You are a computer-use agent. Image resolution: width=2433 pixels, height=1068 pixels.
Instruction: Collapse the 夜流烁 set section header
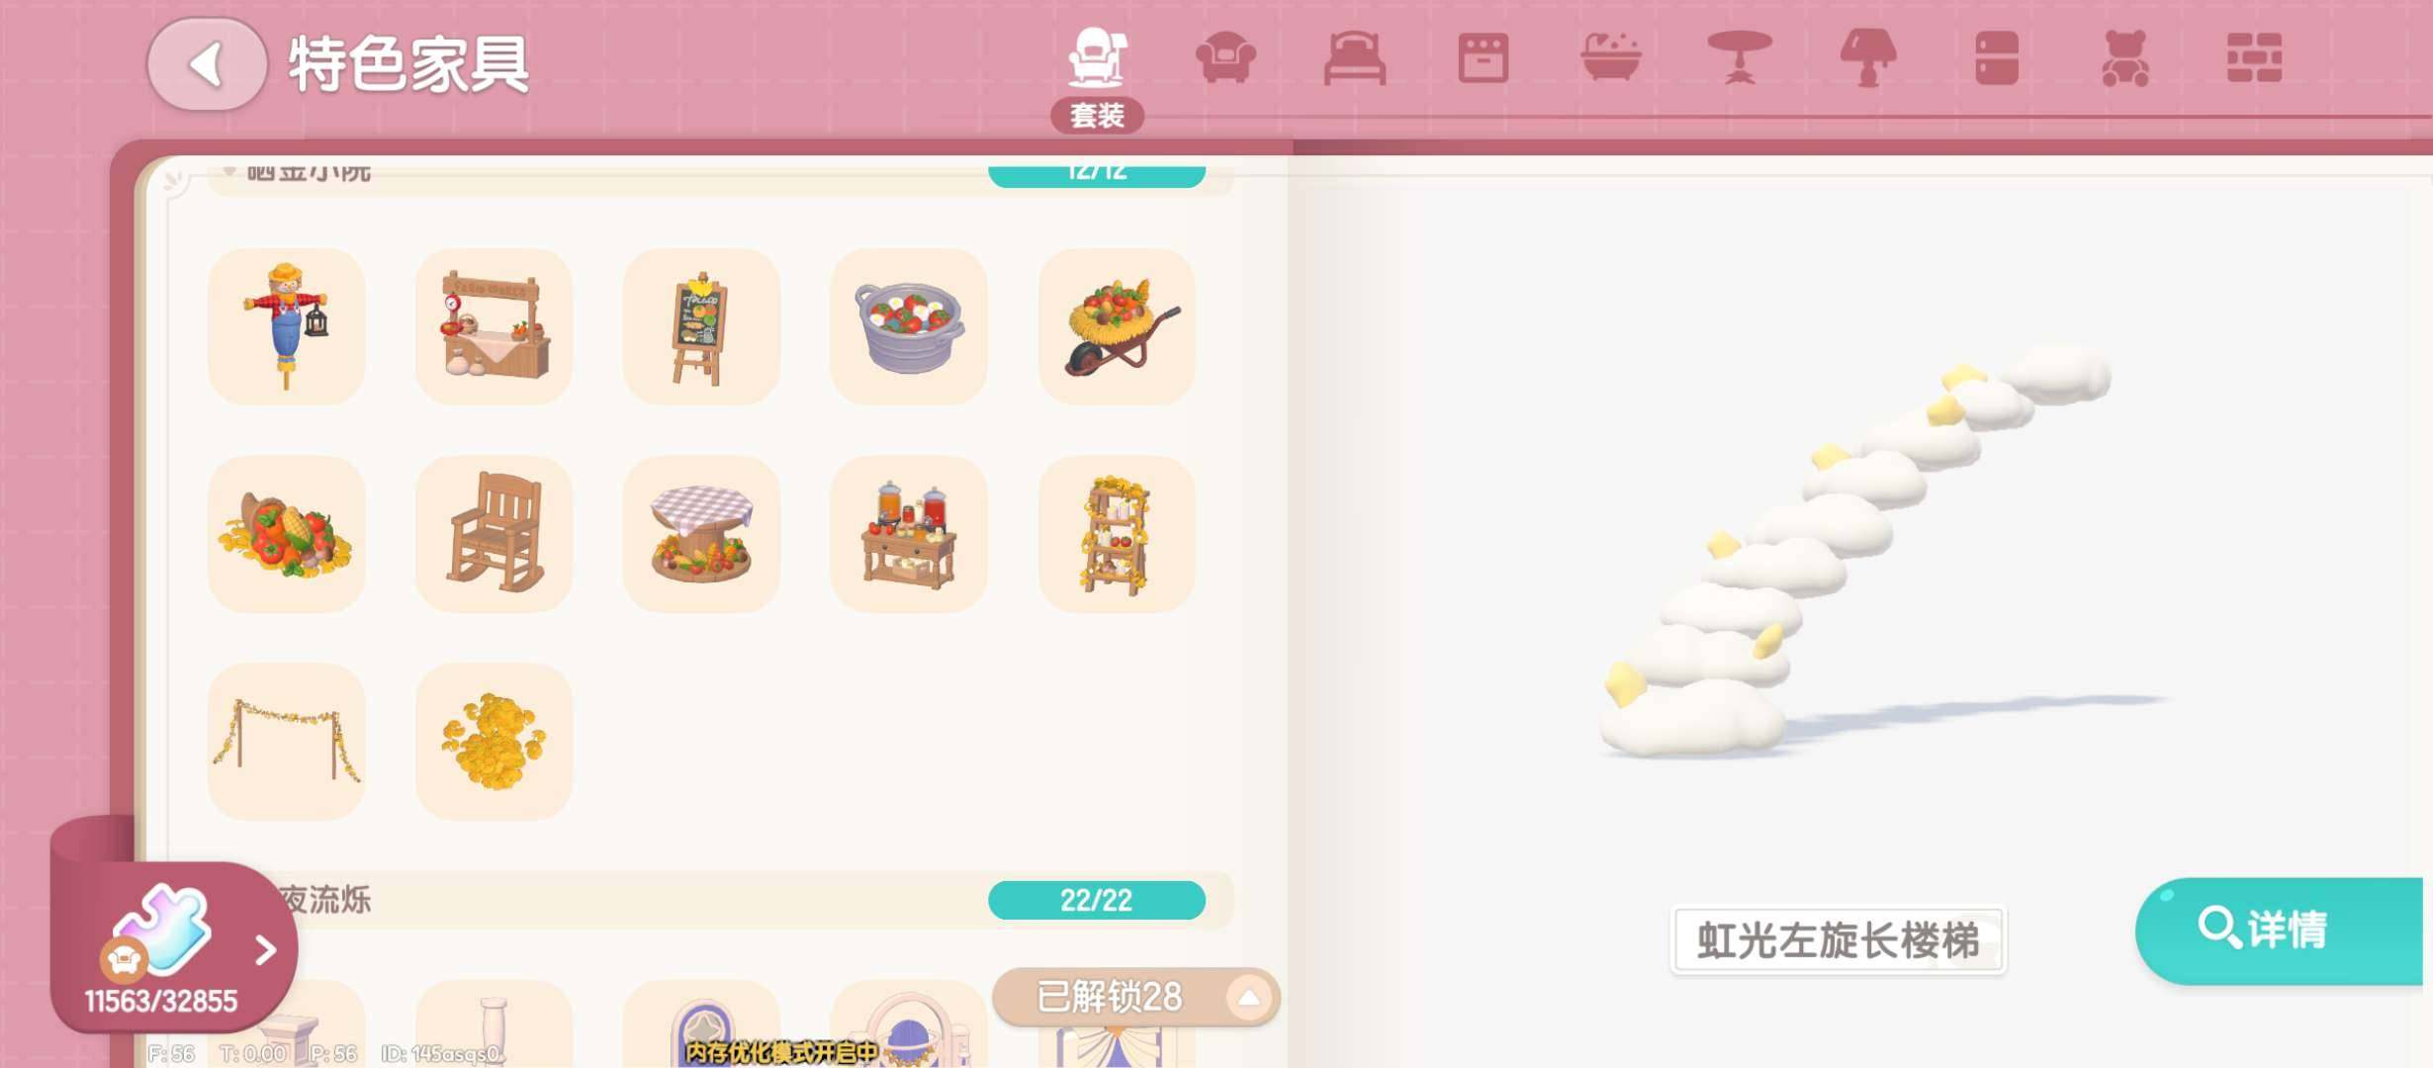point(720,900)
